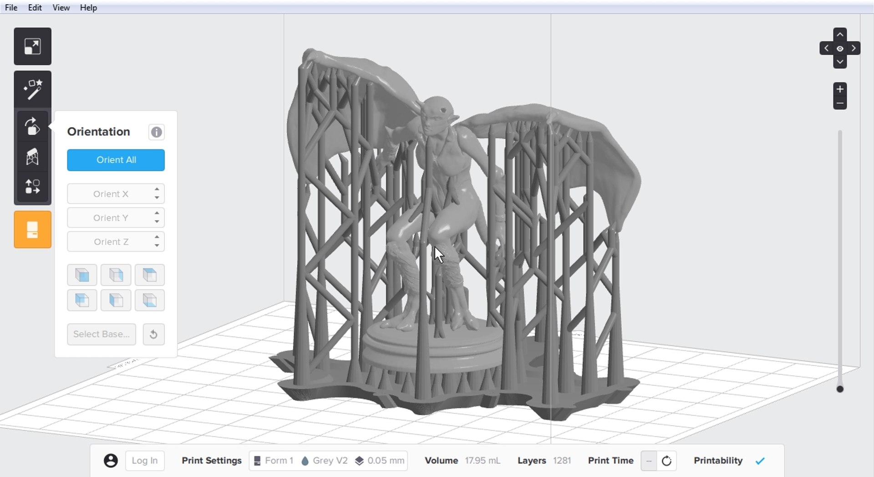
Task: Refresh the print time estimate
Action: point(666,461)
